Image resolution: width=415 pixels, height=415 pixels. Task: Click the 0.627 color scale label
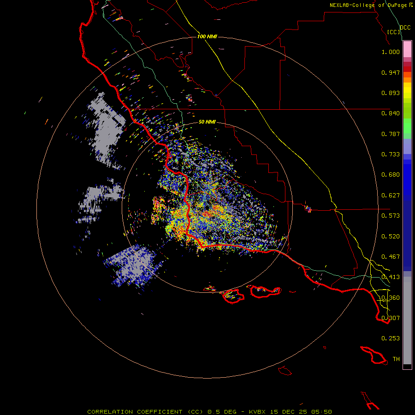coord(391,196)
